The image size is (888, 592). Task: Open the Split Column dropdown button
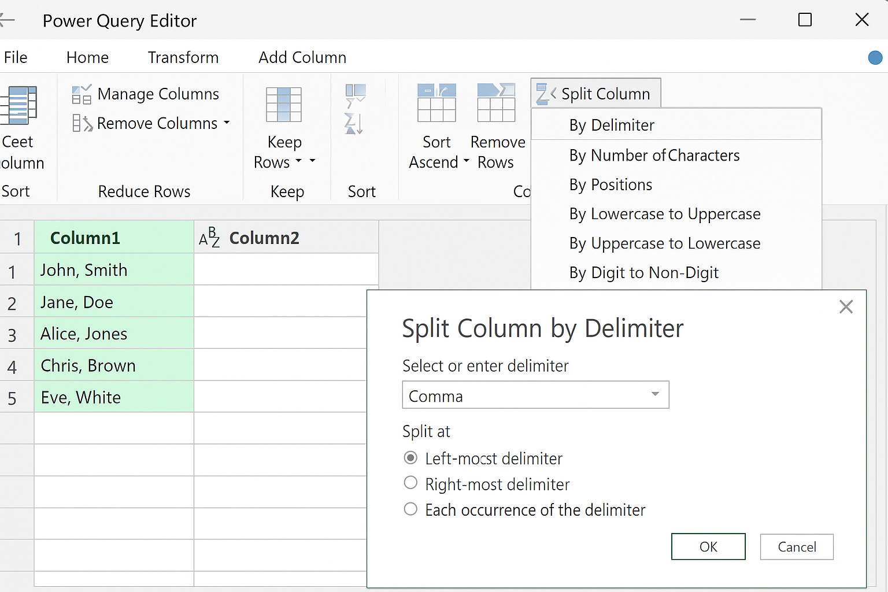[595, 93]
